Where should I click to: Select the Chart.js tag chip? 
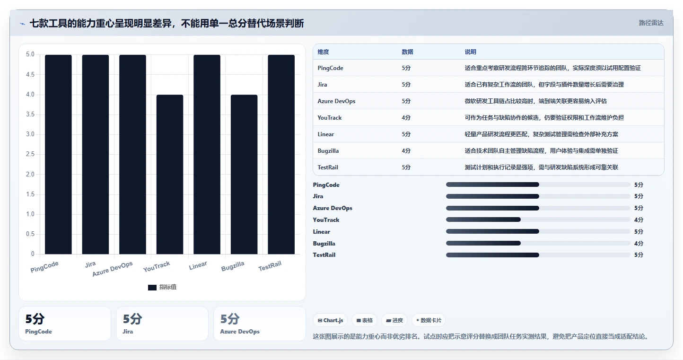tap(330, 320)
